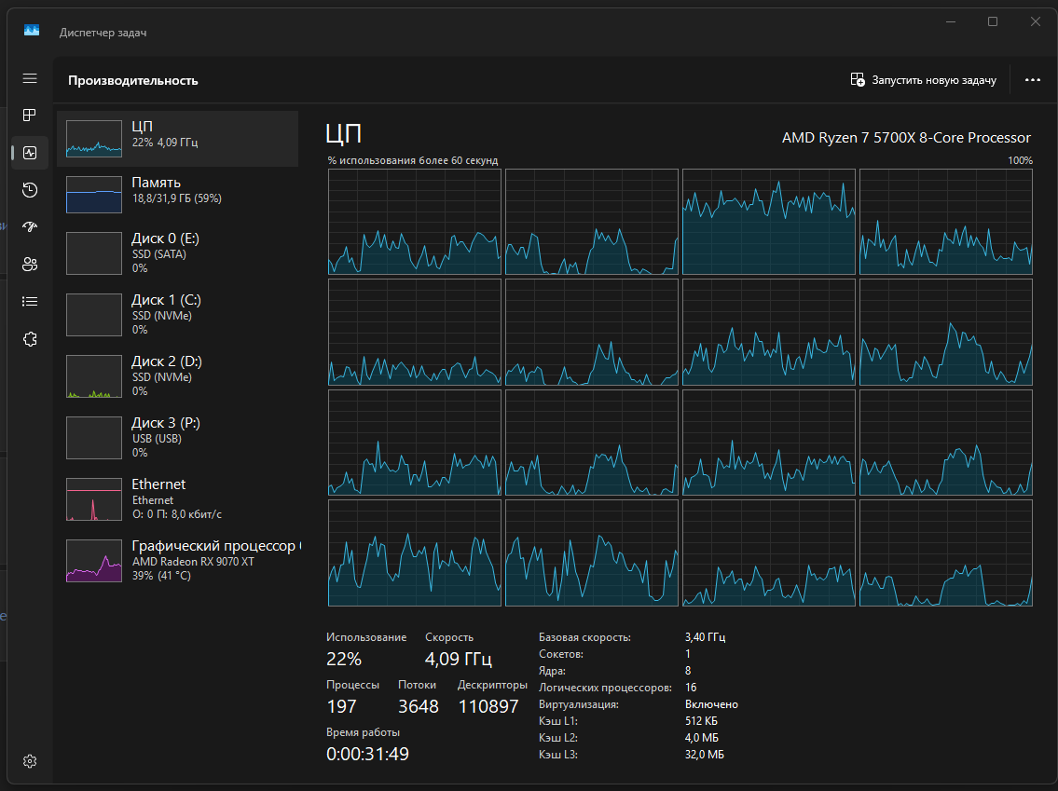Open the Диск 1 (C:) NVMe entry
Viewport: 1058px width, 791px height.
[x=177, y=314]
